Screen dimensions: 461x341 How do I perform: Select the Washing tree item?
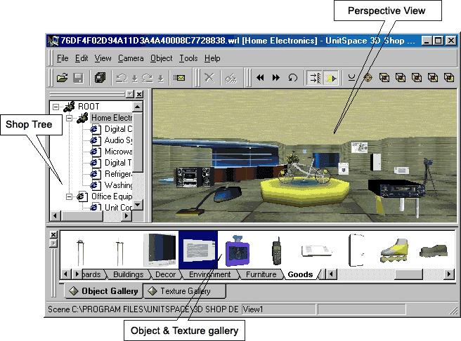click(118, 185)
